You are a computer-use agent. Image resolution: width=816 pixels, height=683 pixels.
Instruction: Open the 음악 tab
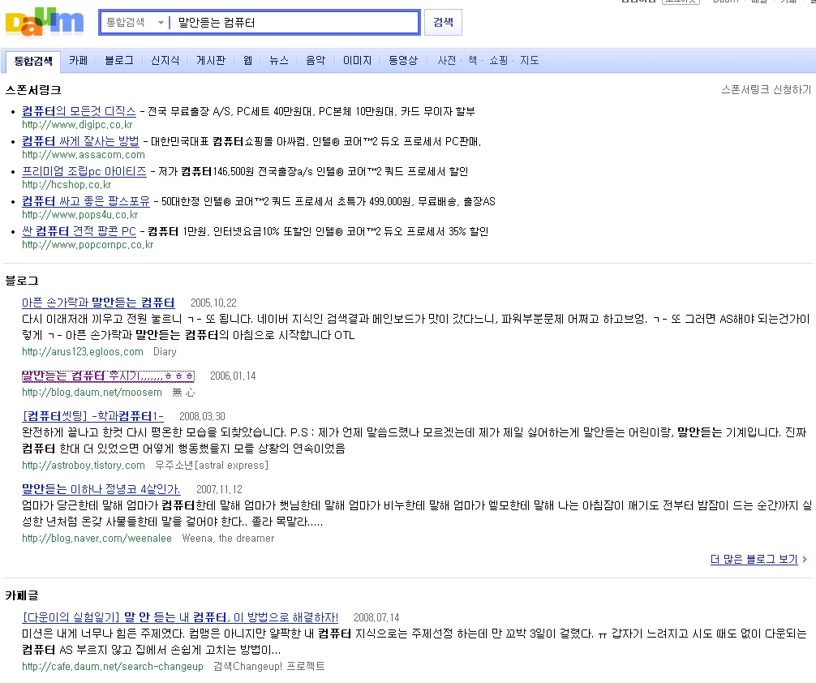(316, 60)
